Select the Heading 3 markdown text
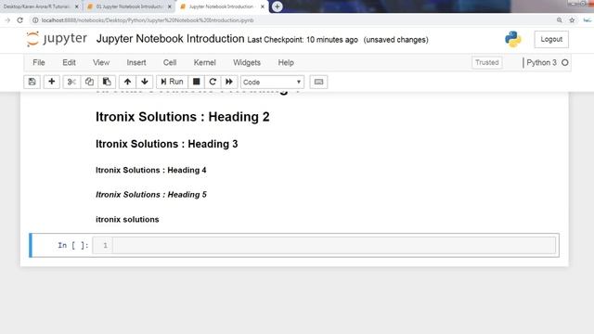The height and width of the screenshot is (334, 594). click(167, 144)
